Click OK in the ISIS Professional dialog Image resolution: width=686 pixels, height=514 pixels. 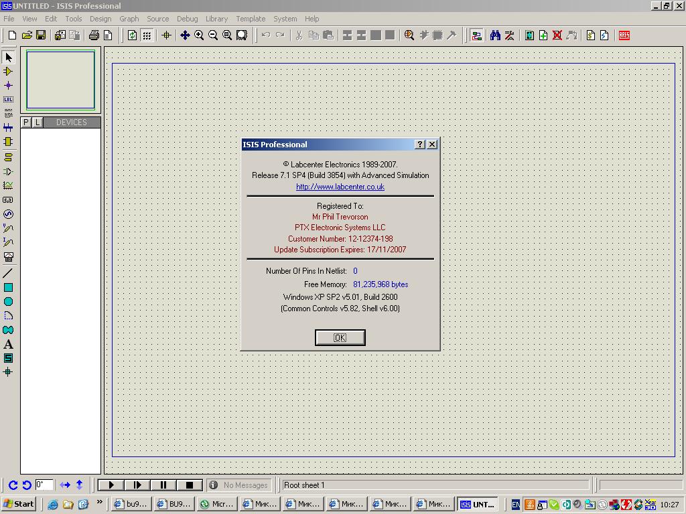pyautogui.click(x=340, y=337)
